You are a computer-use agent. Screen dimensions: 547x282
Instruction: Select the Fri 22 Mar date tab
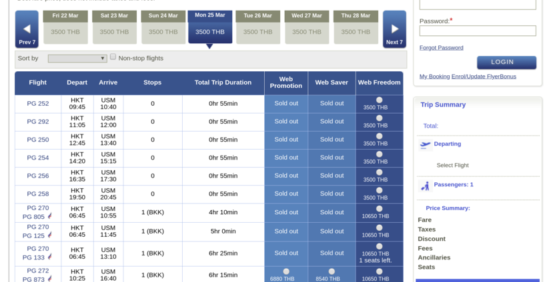coord(65,27)
